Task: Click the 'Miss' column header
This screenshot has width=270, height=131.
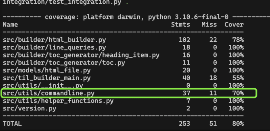Action: tap(209, 25)
